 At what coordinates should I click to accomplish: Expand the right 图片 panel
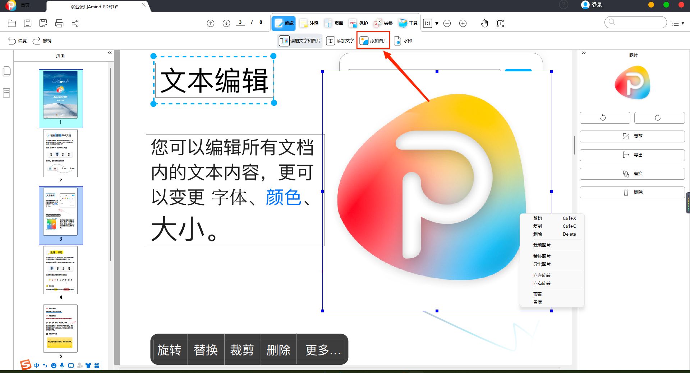(x=583, y=53)
